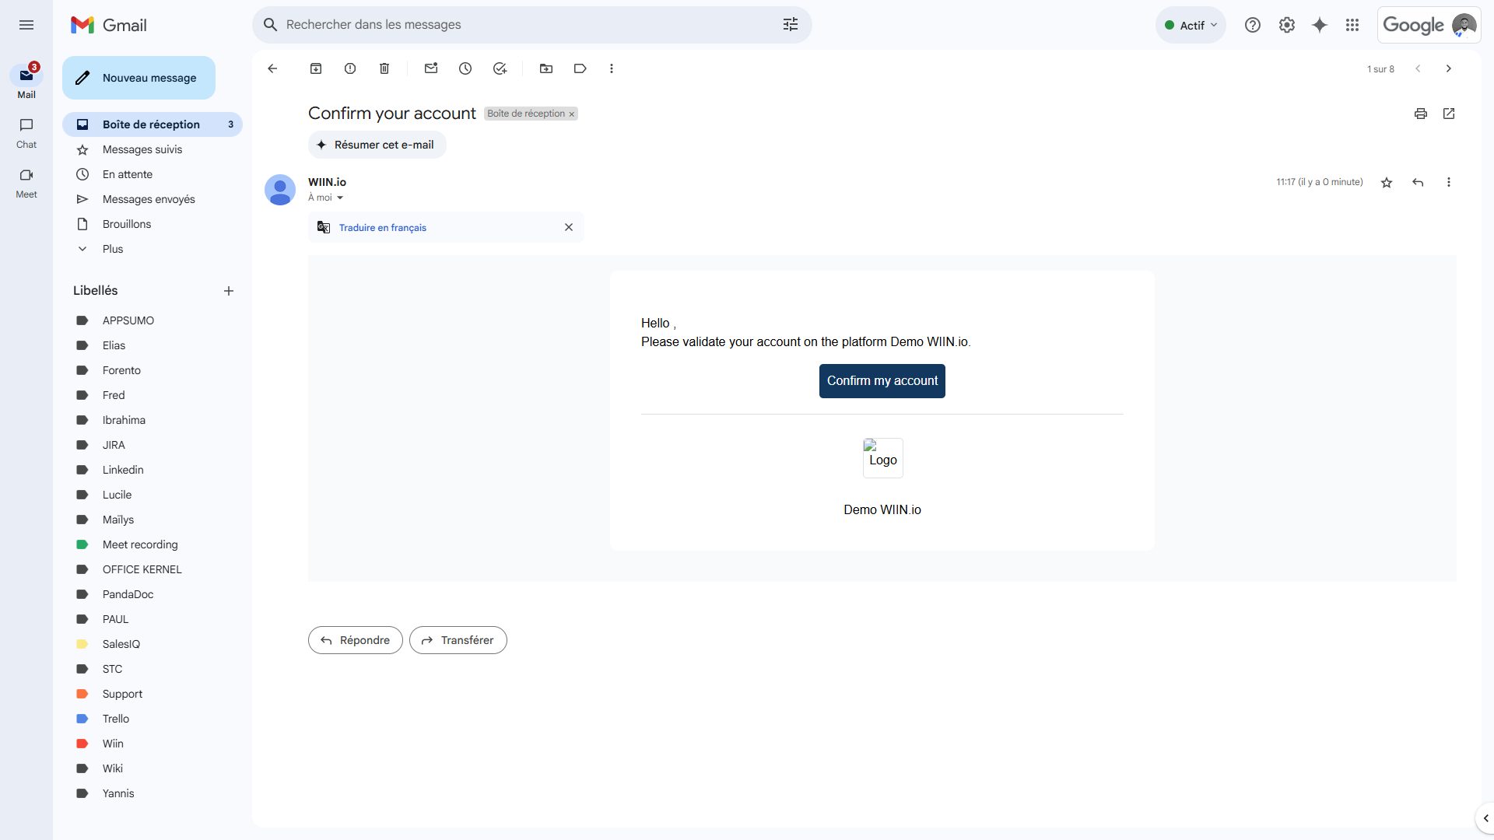Click Traduire en français link
This screenshot has height=840, width=1494.
coord(383,228)
